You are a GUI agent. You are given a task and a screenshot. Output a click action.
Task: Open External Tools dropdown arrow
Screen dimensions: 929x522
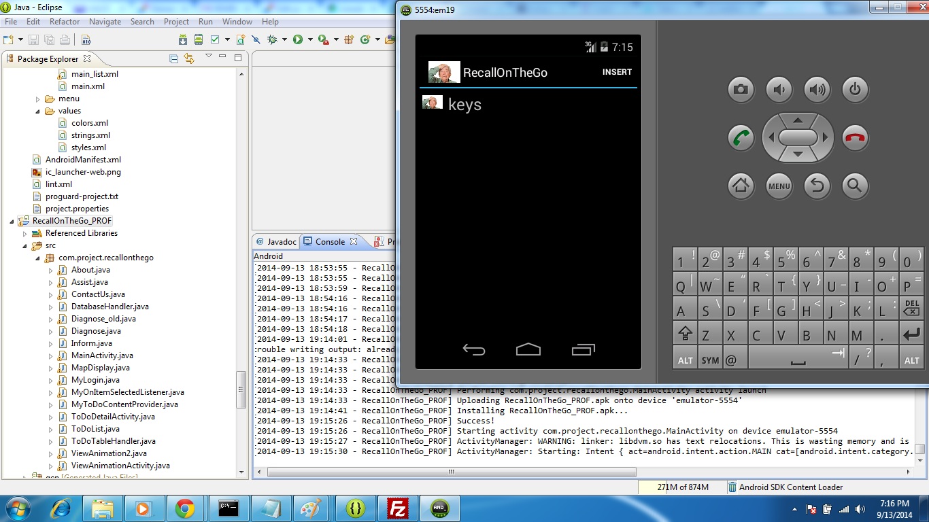point(336,39)
